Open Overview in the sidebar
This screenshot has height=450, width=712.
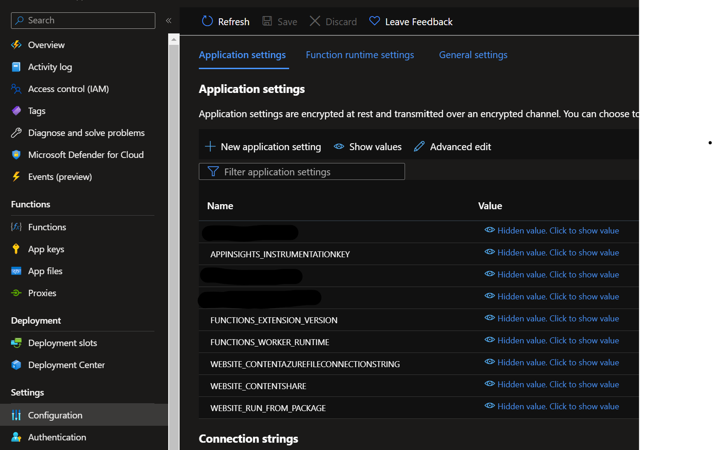click(46, 45)
